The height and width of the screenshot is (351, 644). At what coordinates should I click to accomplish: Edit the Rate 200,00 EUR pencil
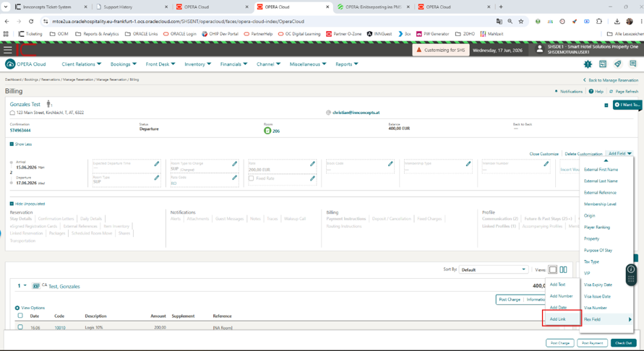312,164
